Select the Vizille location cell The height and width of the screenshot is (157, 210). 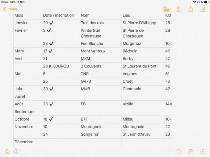[143, 104]
